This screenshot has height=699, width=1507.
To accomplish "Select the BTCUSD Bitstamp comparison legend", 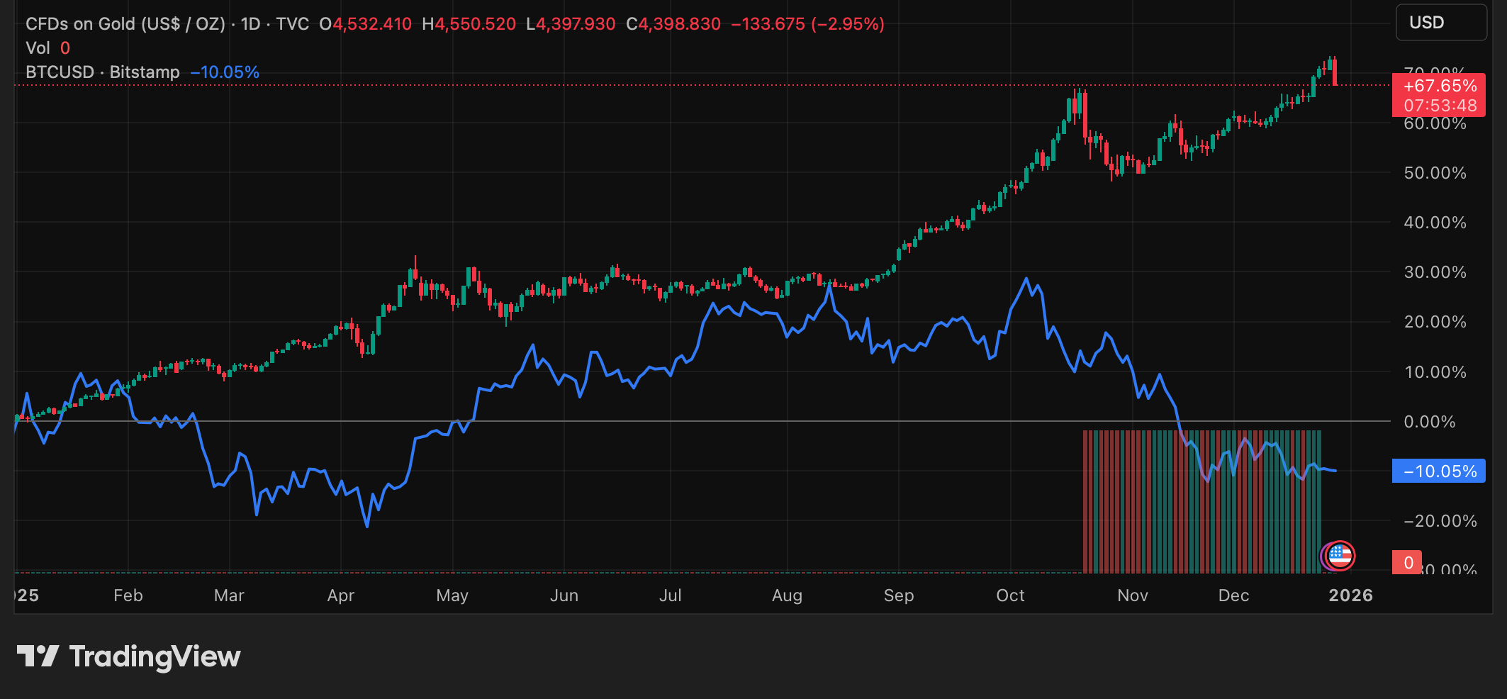I will (103, 72).
